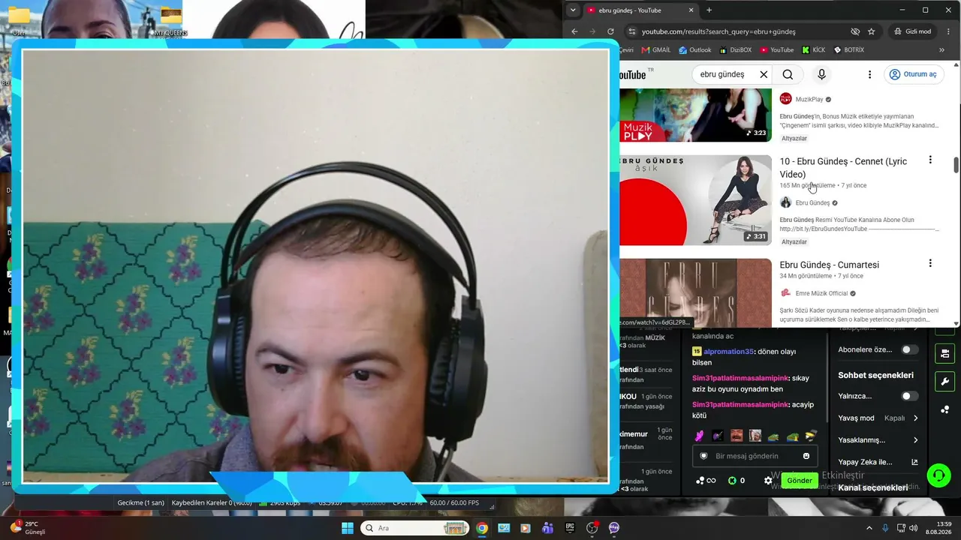Viewport: 961px width, 540px height.
Task: Open options menu for Cumartesi video result
Action: pos(930,263)
